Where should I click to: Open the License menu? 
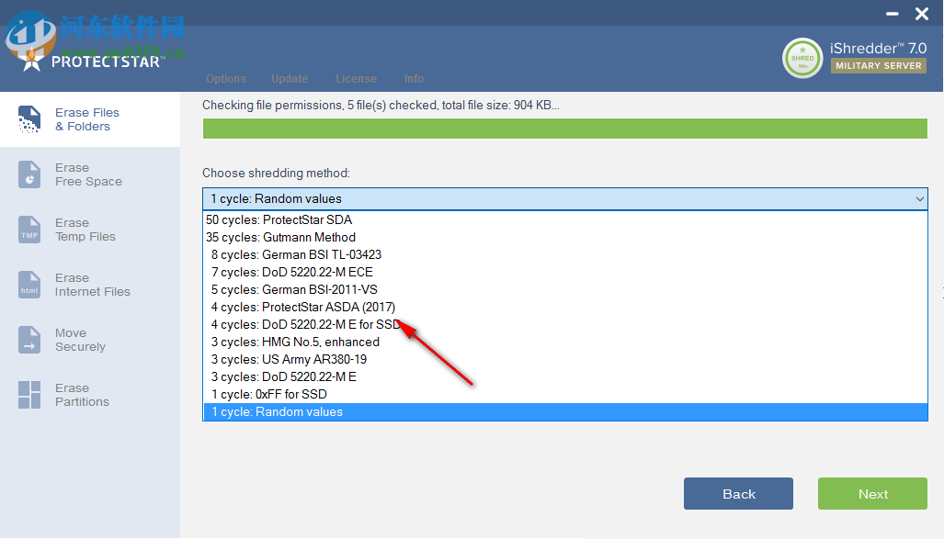(x=356, y=79)
